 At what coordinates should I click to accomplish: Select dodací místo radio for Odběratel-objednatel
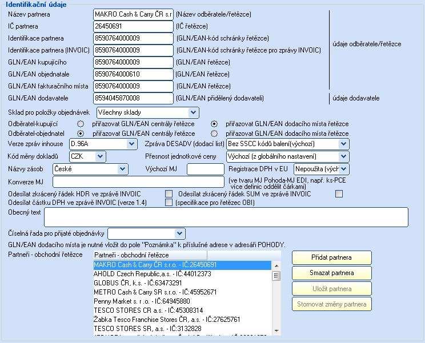tap(214, 134)
